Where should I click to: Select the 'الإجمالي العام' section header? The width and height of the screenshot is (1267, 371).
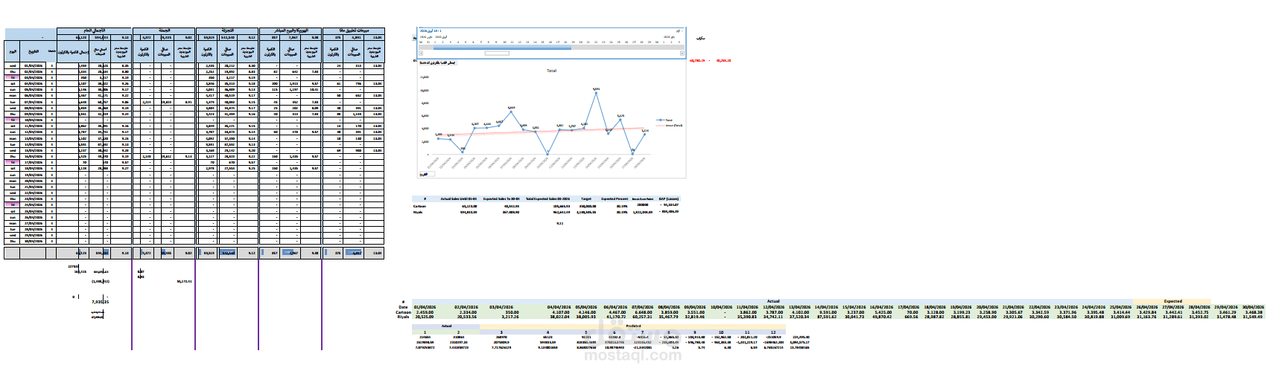[x=95, y=30]
